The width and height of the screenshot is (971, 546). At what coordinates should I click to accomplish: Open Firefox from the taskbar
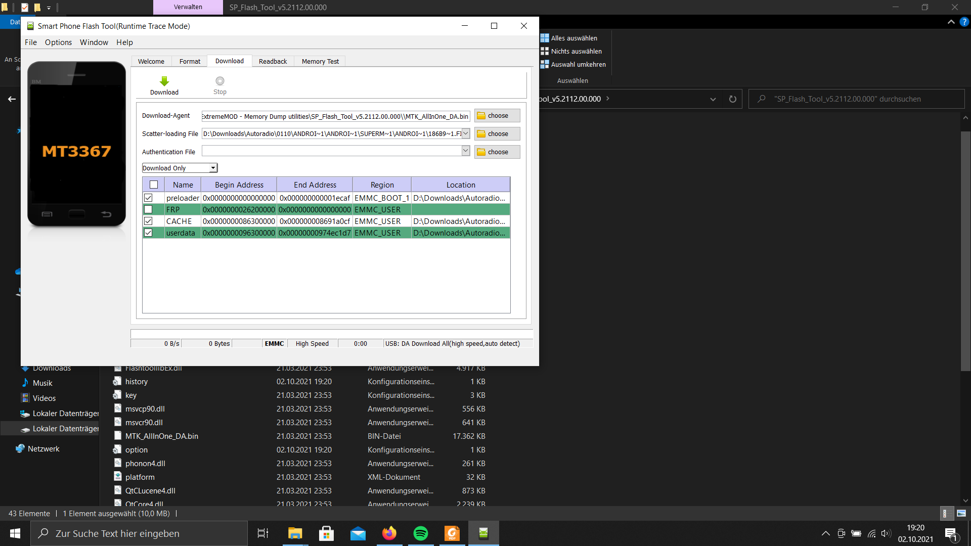pyautogui.click(x=389, y=533)
